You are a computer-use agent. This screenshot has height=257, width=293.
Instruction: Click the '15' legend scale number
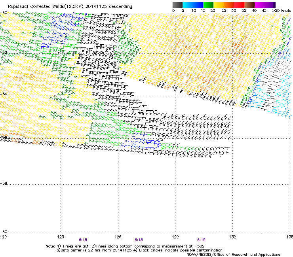pos(203,11)
